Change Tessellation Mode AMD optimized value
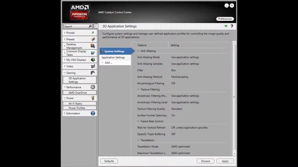This screenshot has width=298, height=167. (x=180, y=147)
